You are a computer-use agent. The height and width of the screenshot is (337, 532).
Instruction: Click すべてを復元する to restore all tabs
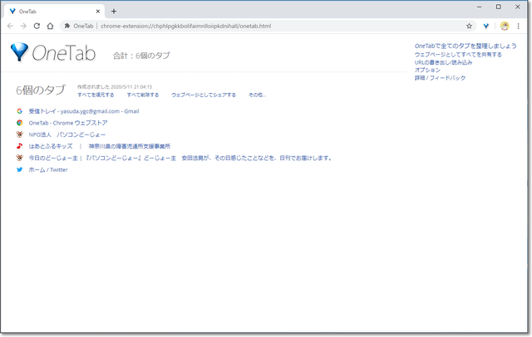click(x=96, y=95)
